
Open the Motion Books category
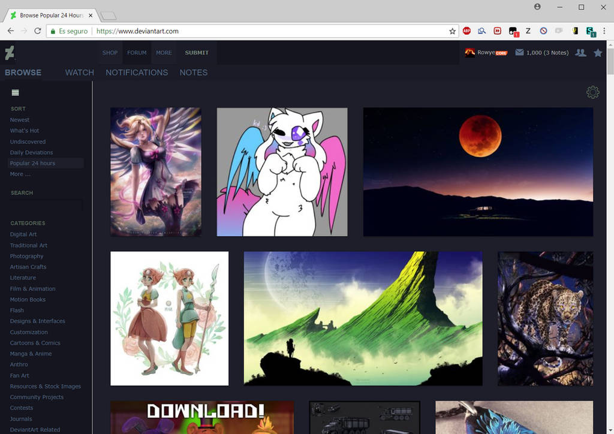click(28, 299)
